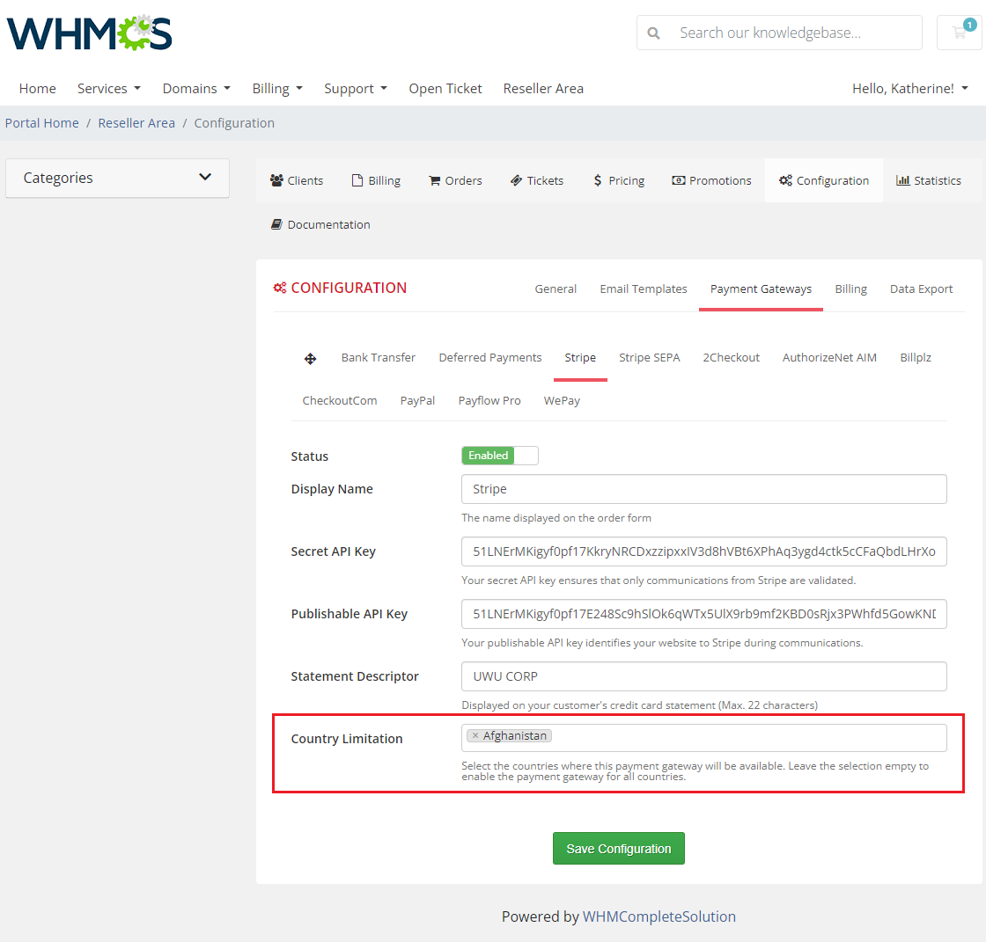This screenshot has height=942, width=986.
Task: Select the Bank Transfer gateway tab
Action: (x=379, y=357)
